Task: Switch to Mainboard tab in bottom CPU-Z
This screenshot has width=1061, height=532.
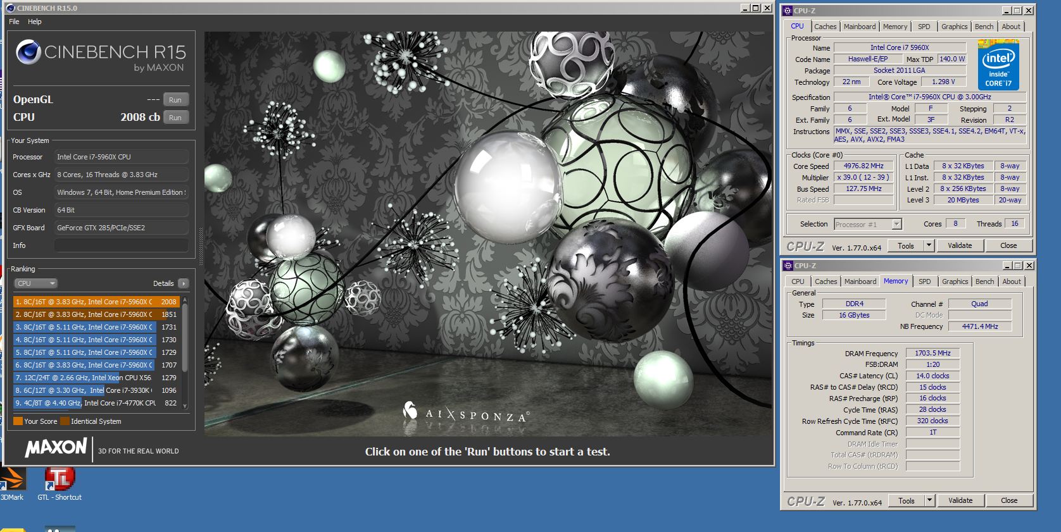Action: tap(860, 281)
